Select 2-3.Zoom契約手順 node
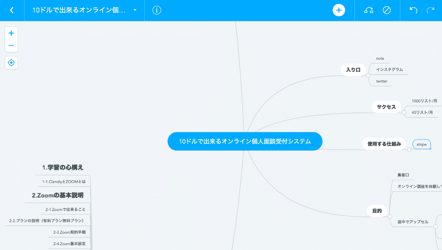 [x=69, y=232]
